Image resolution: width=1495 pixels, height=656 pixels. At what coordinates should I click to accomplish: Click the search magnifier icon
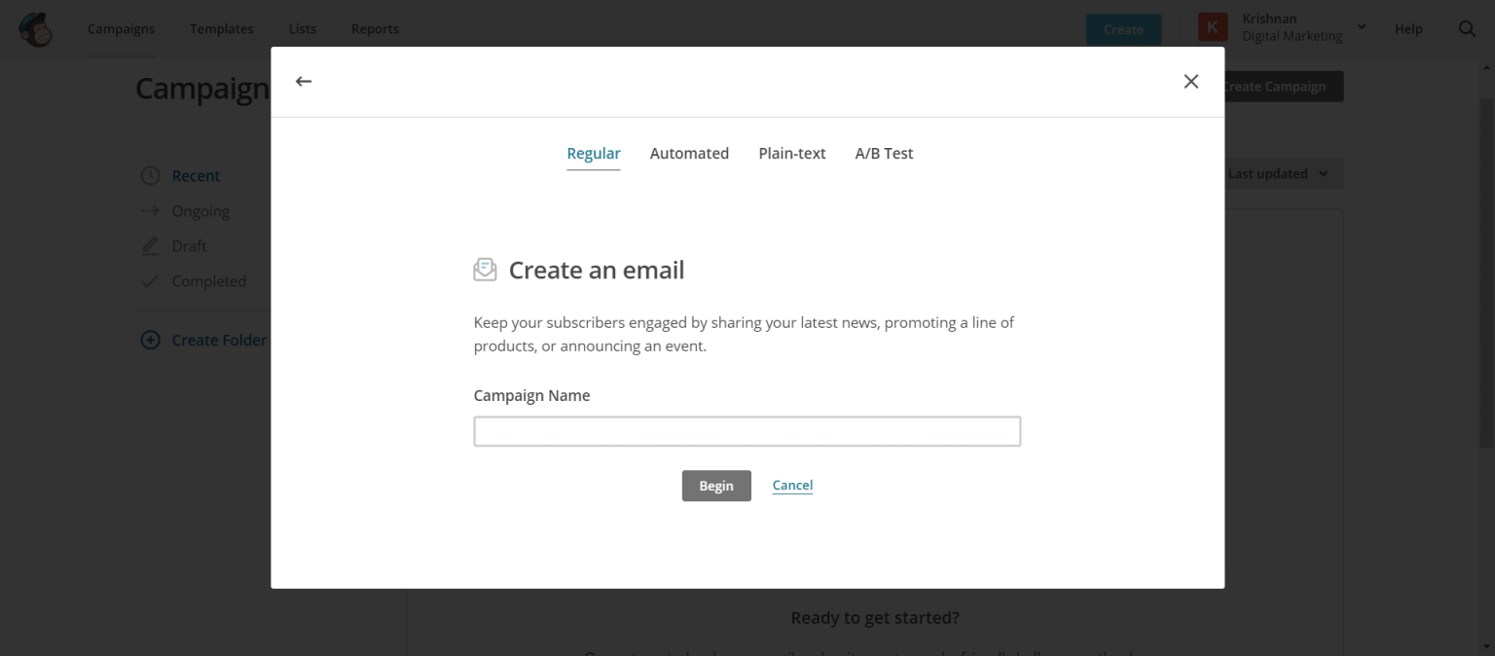[x=1467, y=29]
